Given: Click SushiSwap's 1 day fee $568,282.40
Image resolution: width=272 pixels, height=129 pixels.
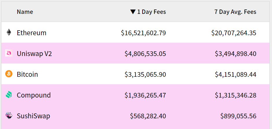Looking at the screenshot, I should click(148, 116).
